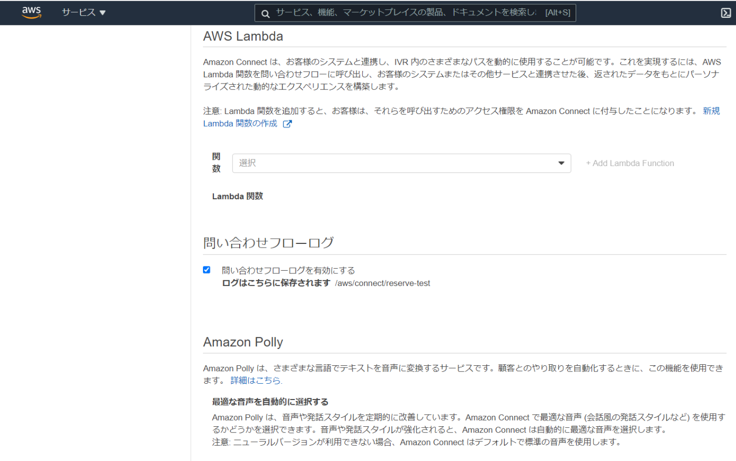Click + Add Lambda Function
Viewport: 736px width, 461px height.
point(630,163)
